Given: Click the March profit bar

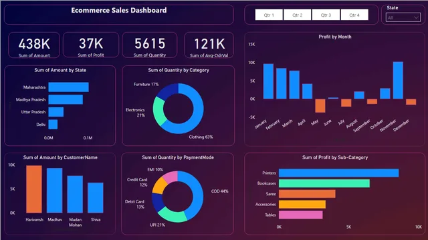Looking at the screenshot, I should [x=294, y=85].
